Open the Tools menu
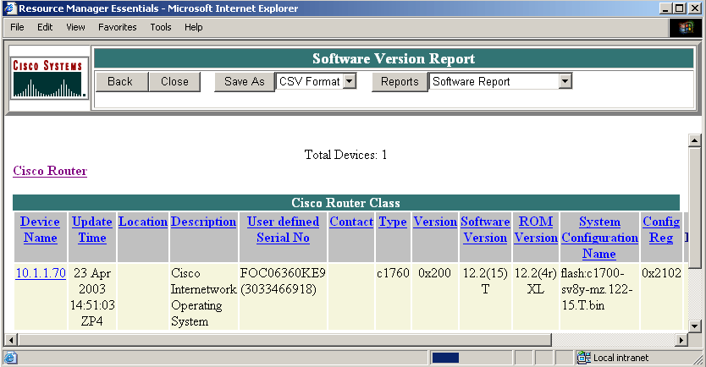 [161, 27]
